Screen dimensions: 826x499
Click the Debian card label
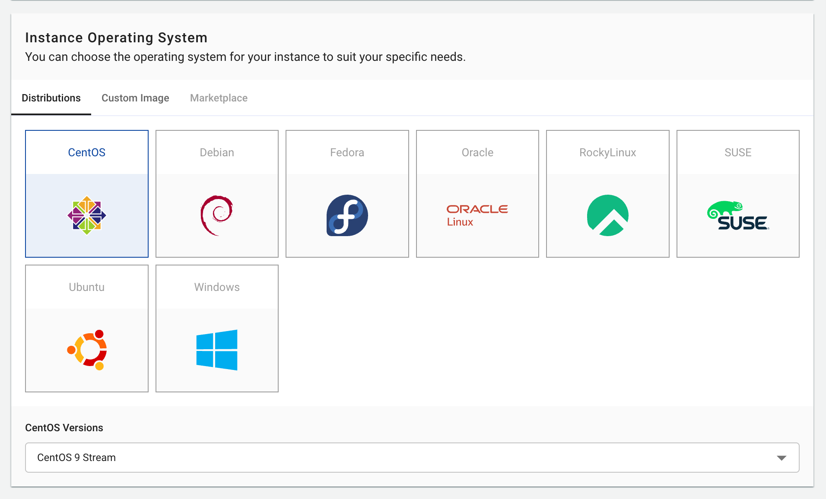[x=217, y=152]
